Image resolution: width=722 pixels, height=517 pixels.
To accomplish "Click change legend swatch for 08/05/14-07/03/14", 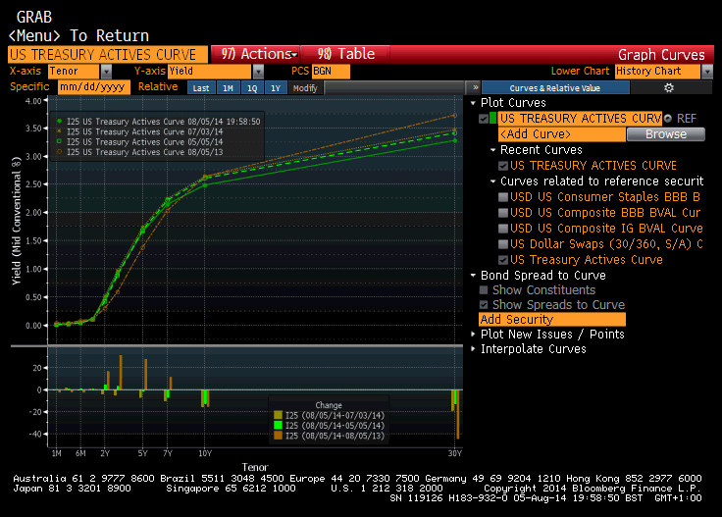I will 279,415.
